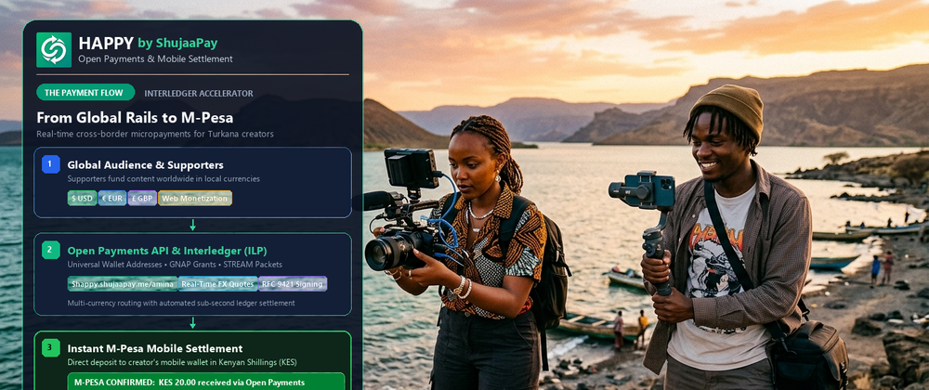Click 'Global Audience & Supporters' card title
929x390 pixels.
click(x=145, y=165)
